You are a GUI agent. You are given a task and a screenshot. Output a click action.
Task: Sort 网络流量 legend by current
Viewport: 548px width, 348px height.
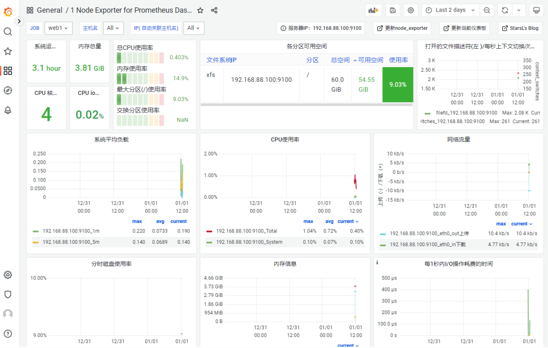pyautogui.click(x=522, y=224)
